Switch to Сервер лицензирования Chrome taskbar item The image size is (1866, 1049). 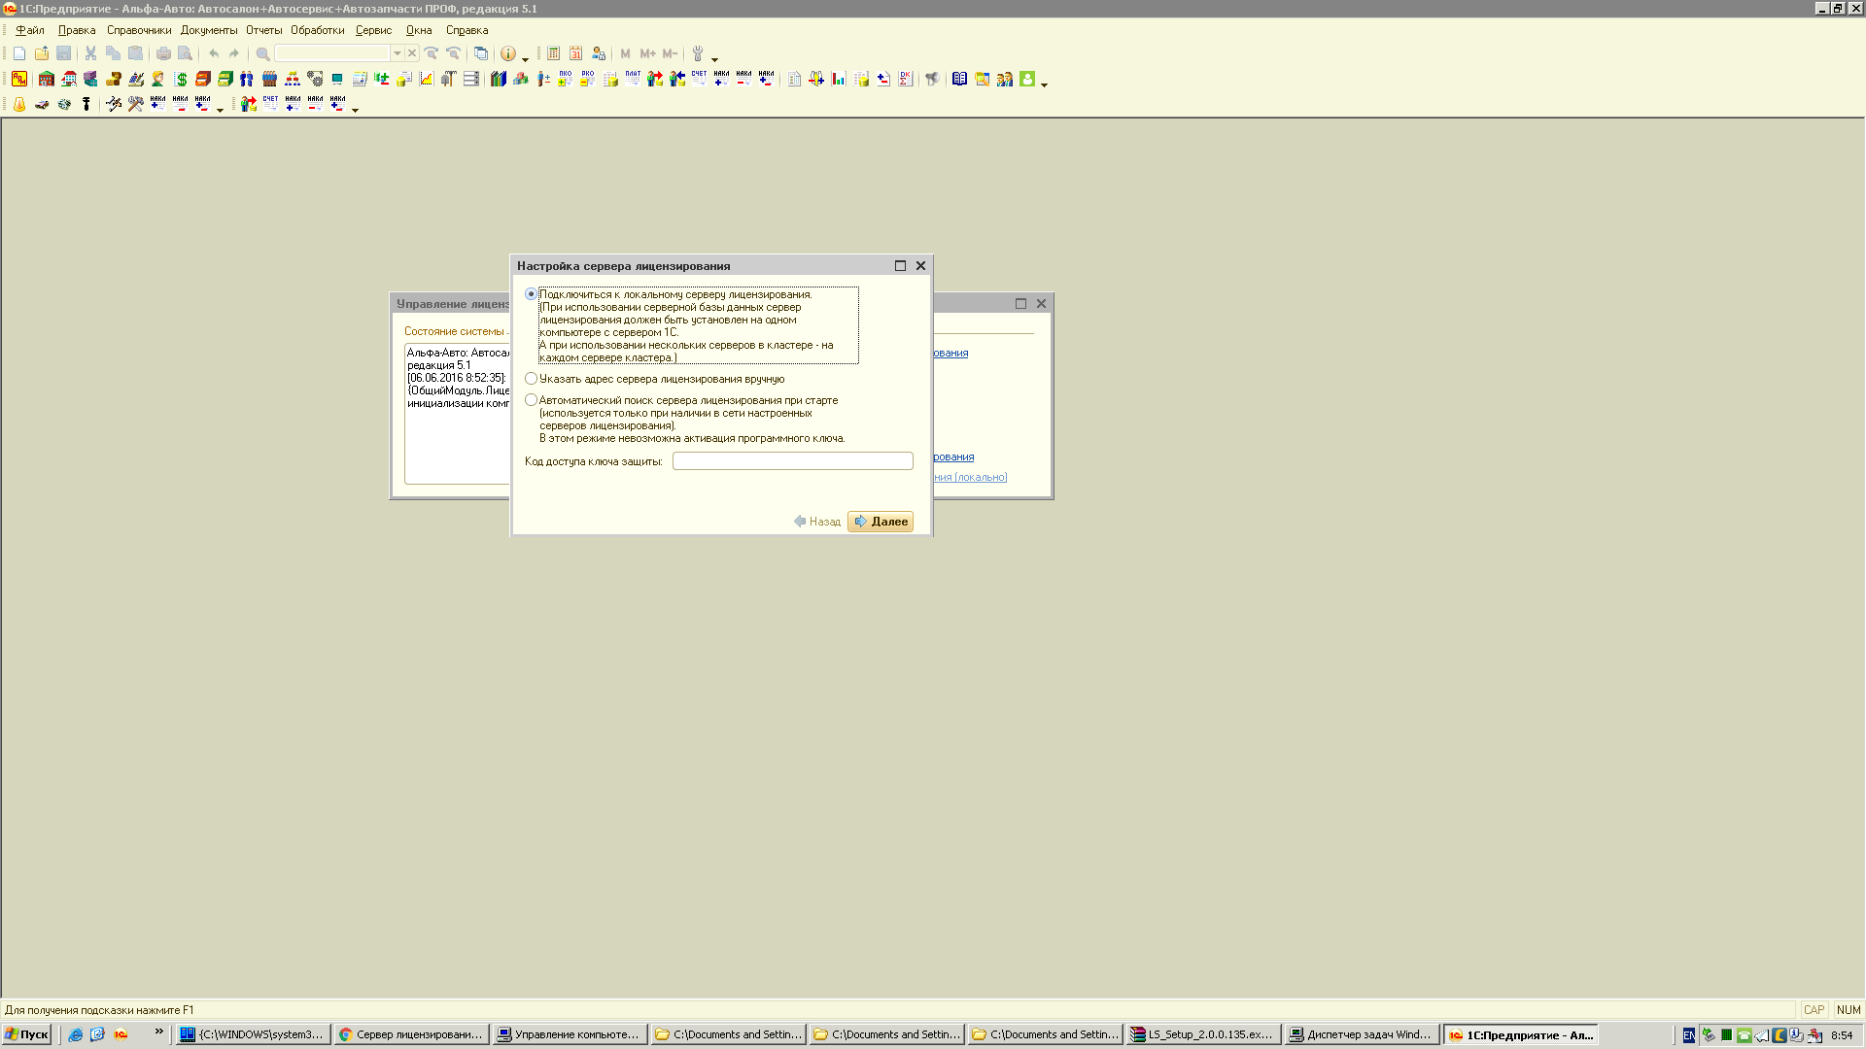pos(411,1034)
